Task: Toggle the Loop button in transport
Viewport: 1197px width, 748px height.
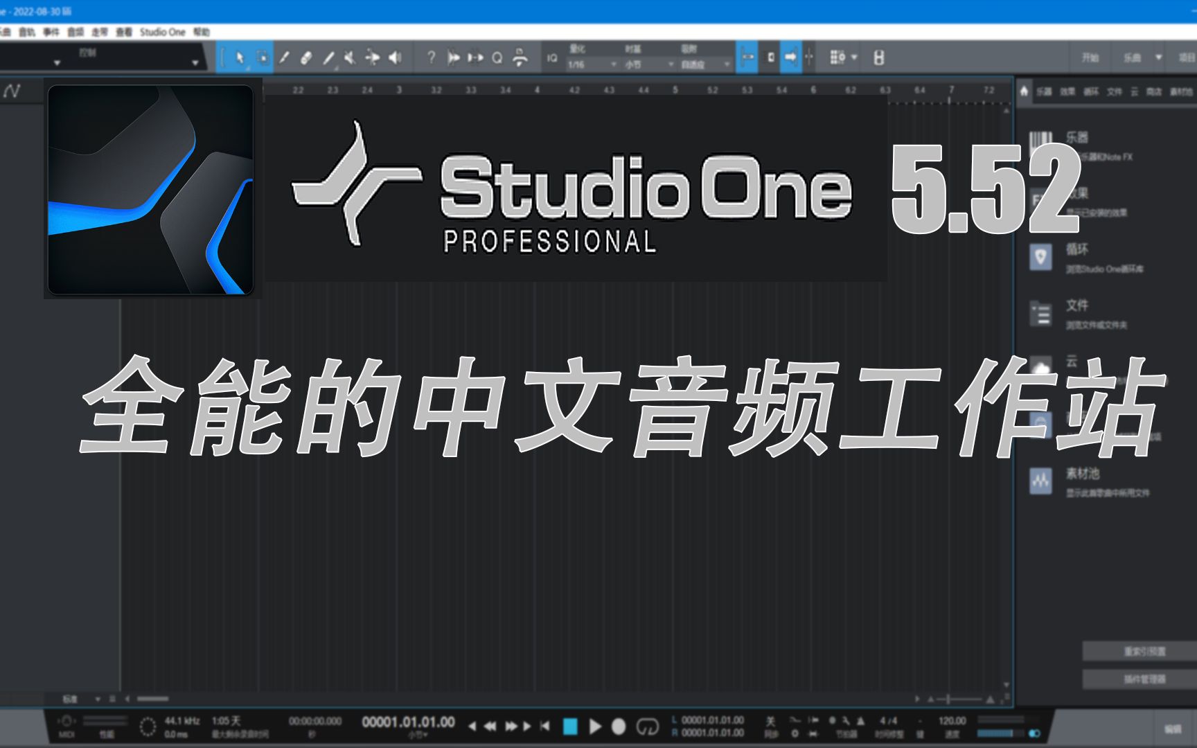Action: point(647,726)
